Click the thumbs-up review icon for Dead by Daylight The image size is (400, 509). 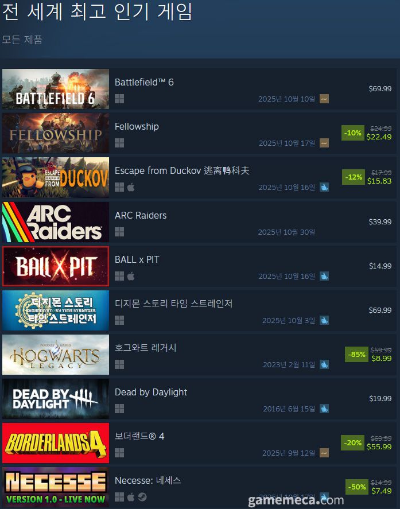point(324,409)
